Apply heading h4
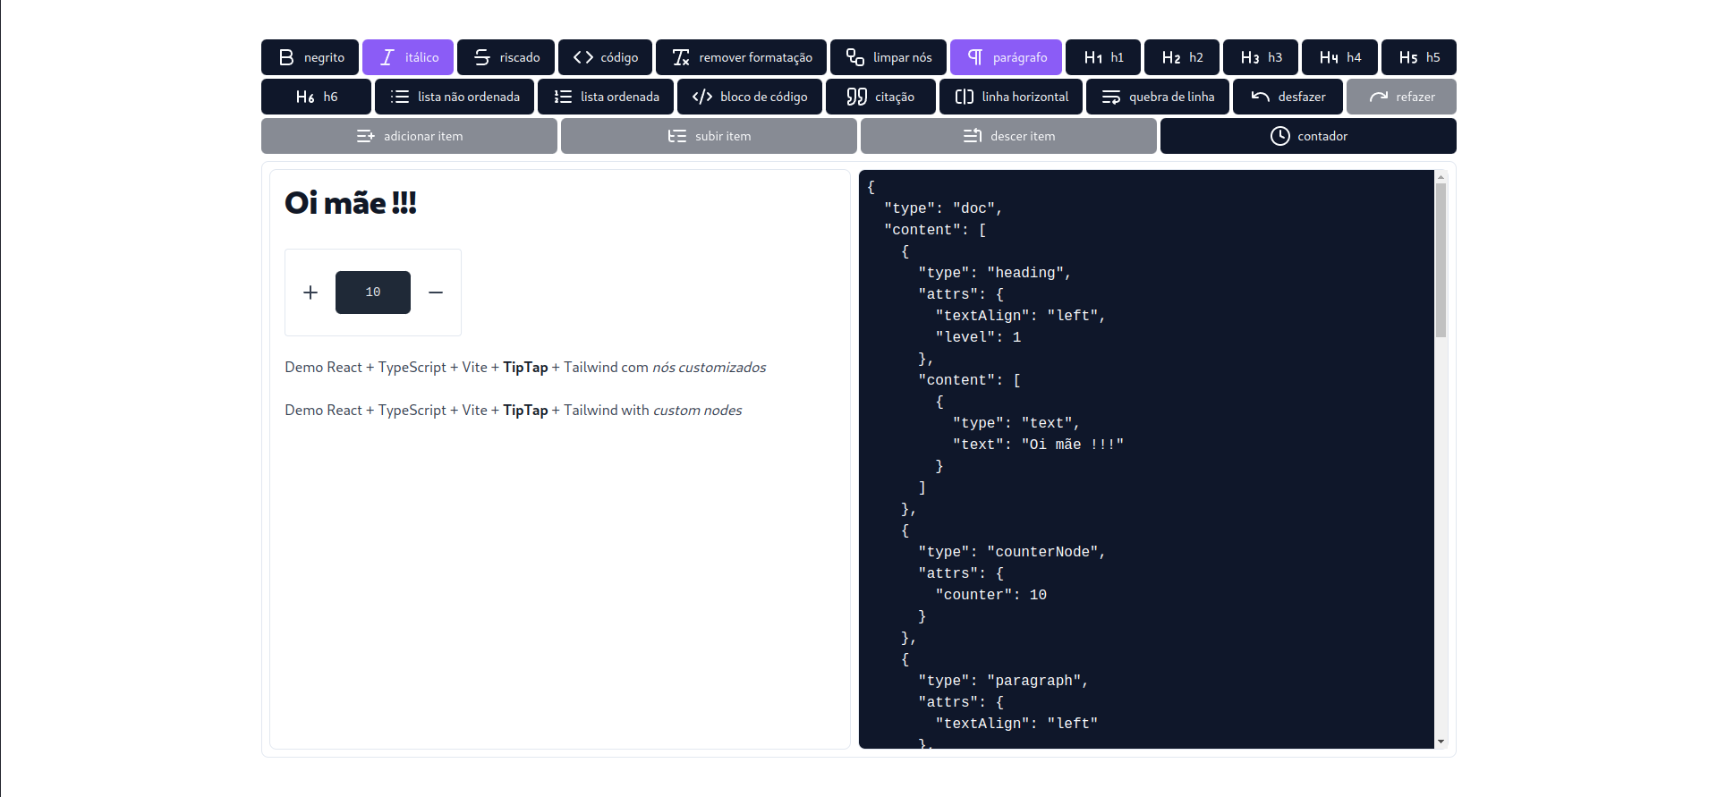Screen dimensions: 1717x797 point(1339,57)
